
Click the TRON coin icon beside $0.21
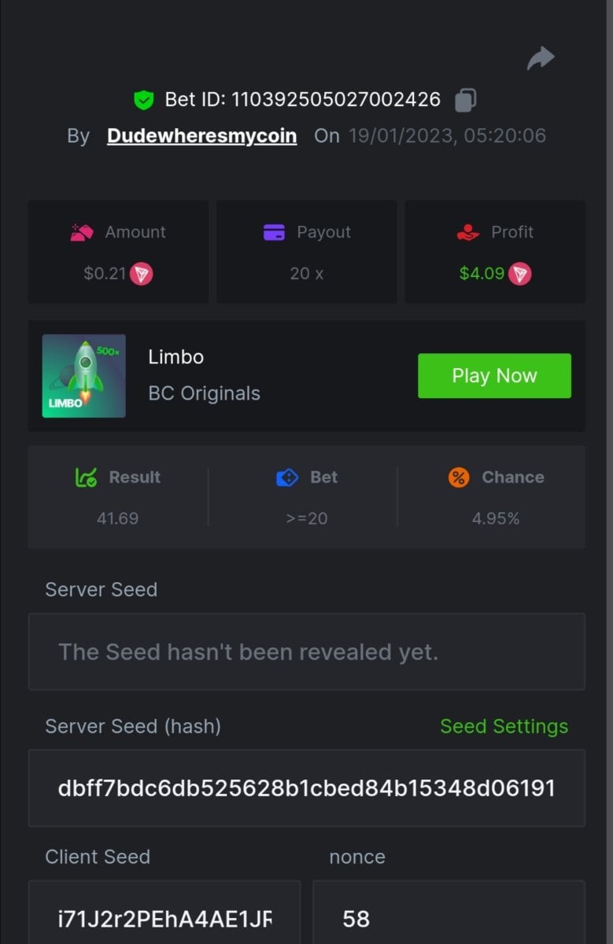(141, 274)
